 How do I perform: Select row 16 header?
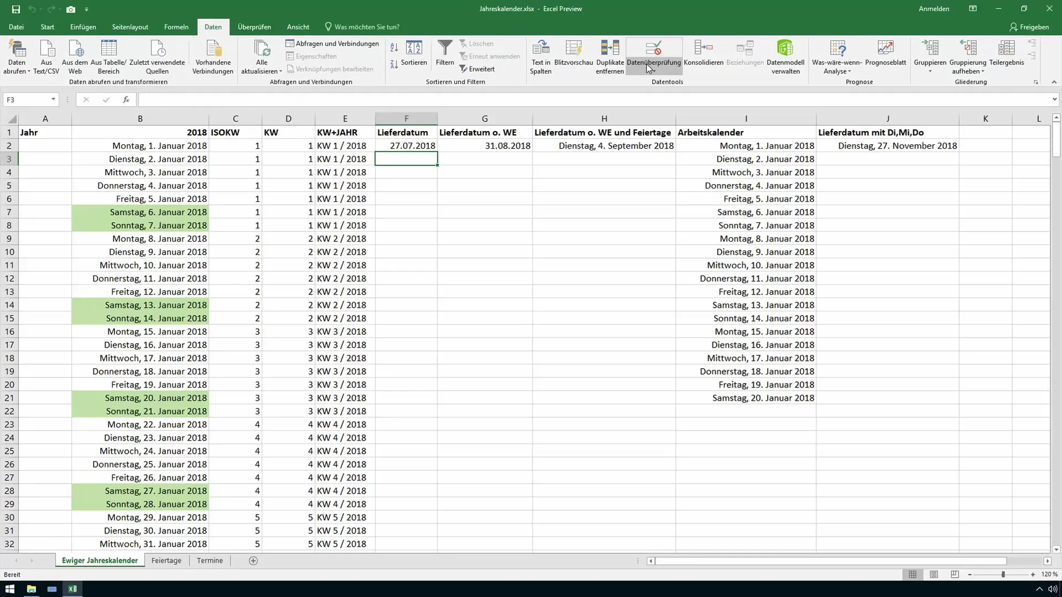(9, 331)
